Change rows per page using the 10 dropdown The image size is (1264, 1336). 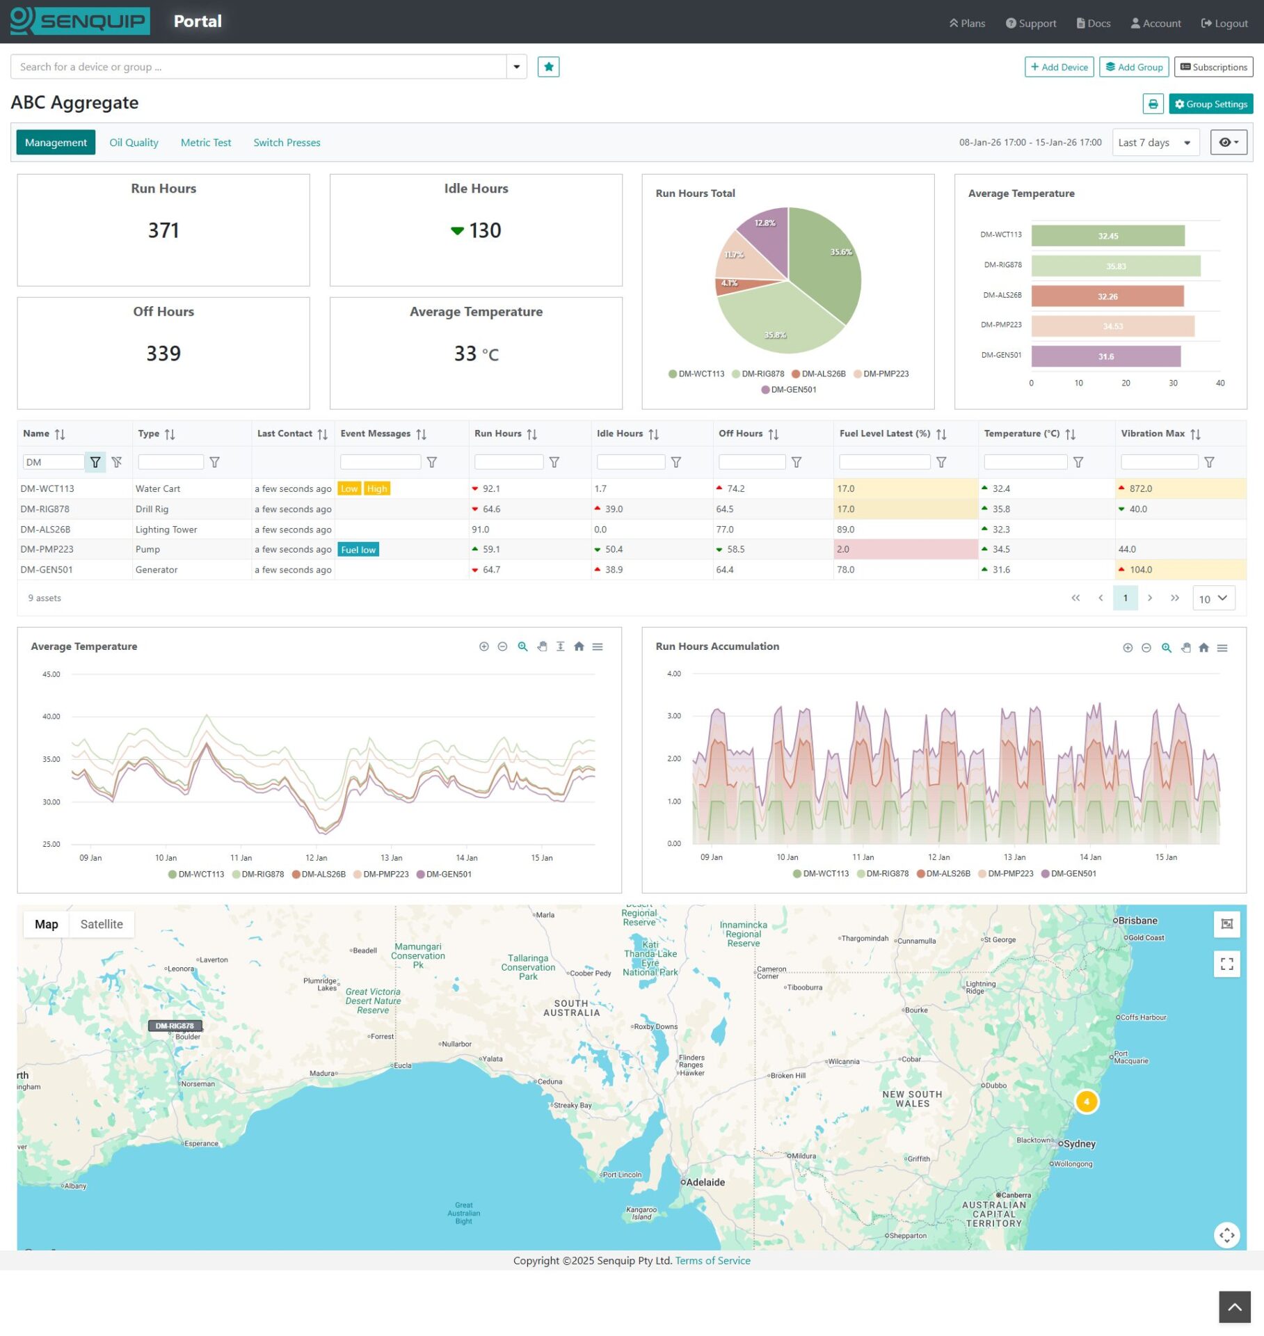1213,598
